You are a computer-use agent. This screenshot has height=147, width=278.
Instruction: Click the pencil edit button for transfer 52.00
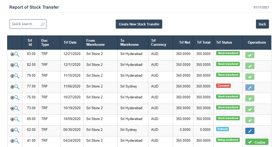(x=250, y=131)
